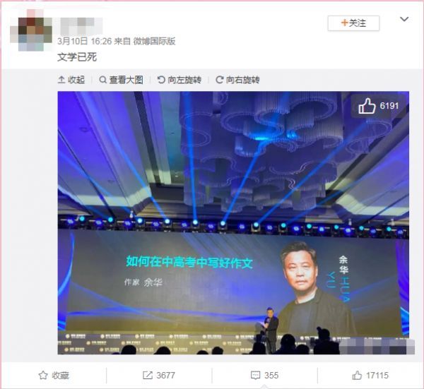Click the blurred user avatar

click(33, 30)
